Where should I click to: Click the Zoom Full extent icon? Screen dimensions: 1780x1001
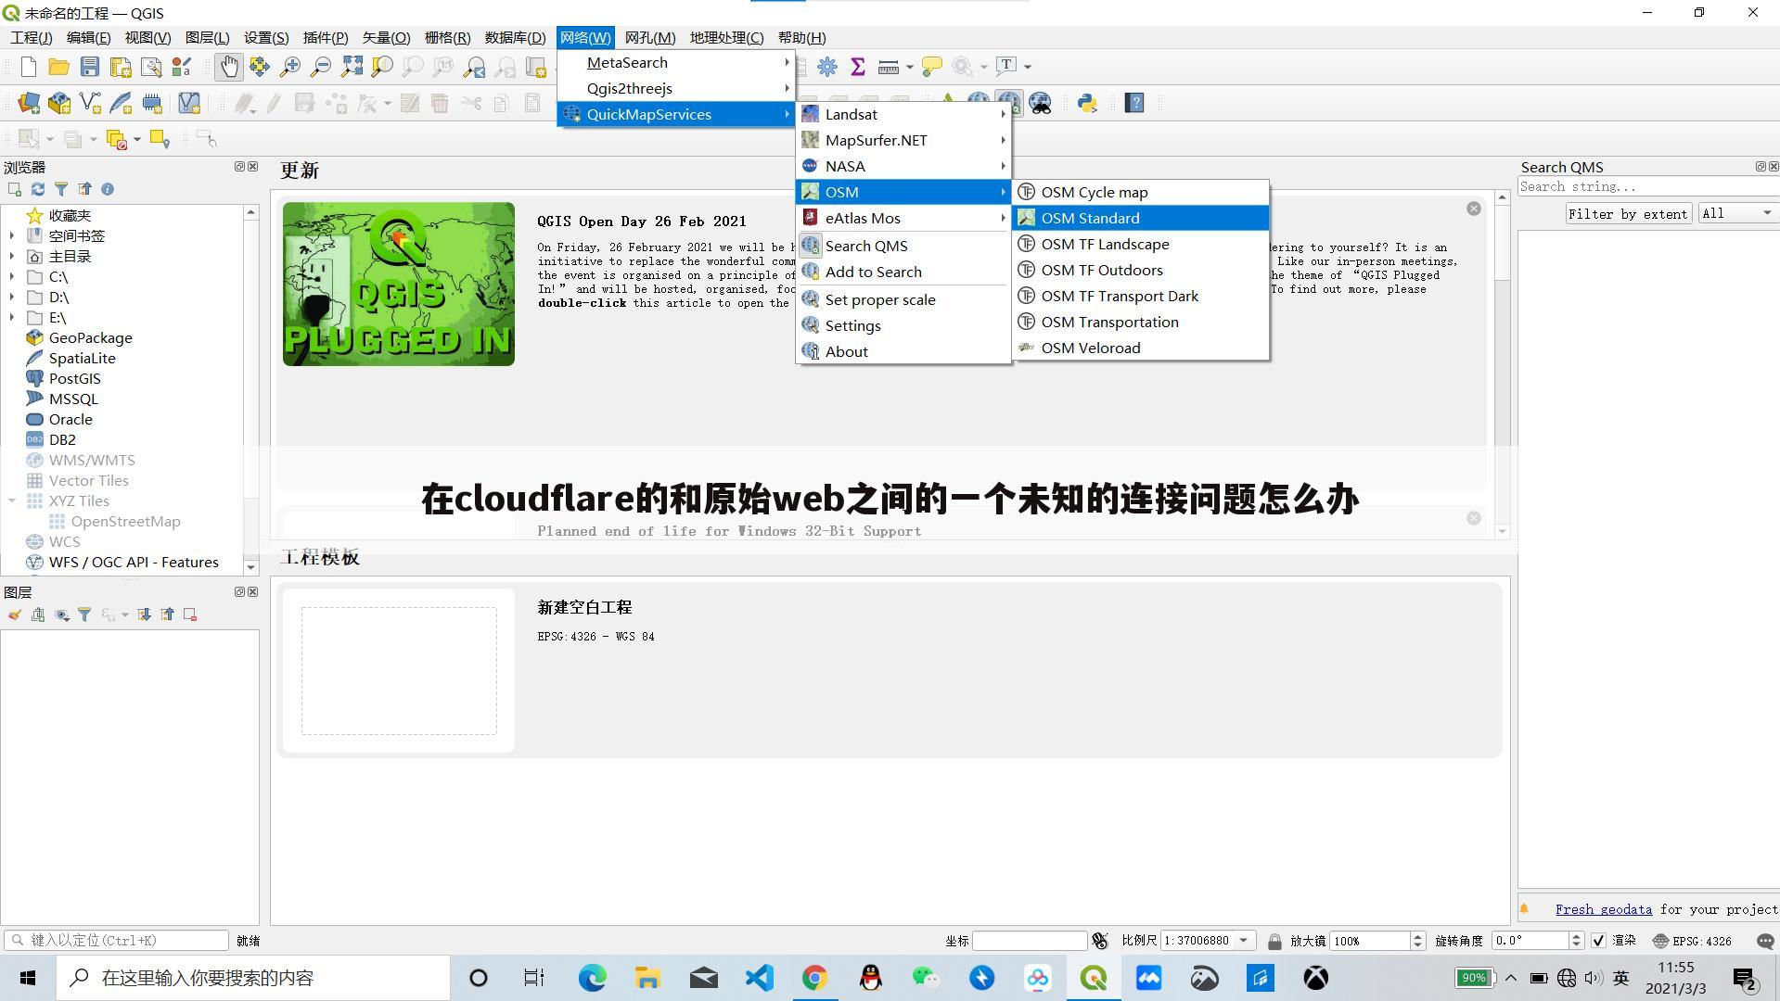[352, 67]
